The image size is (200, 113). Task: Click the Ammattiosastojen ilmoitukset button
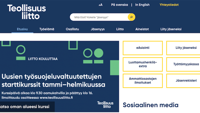tap(143, 81)
